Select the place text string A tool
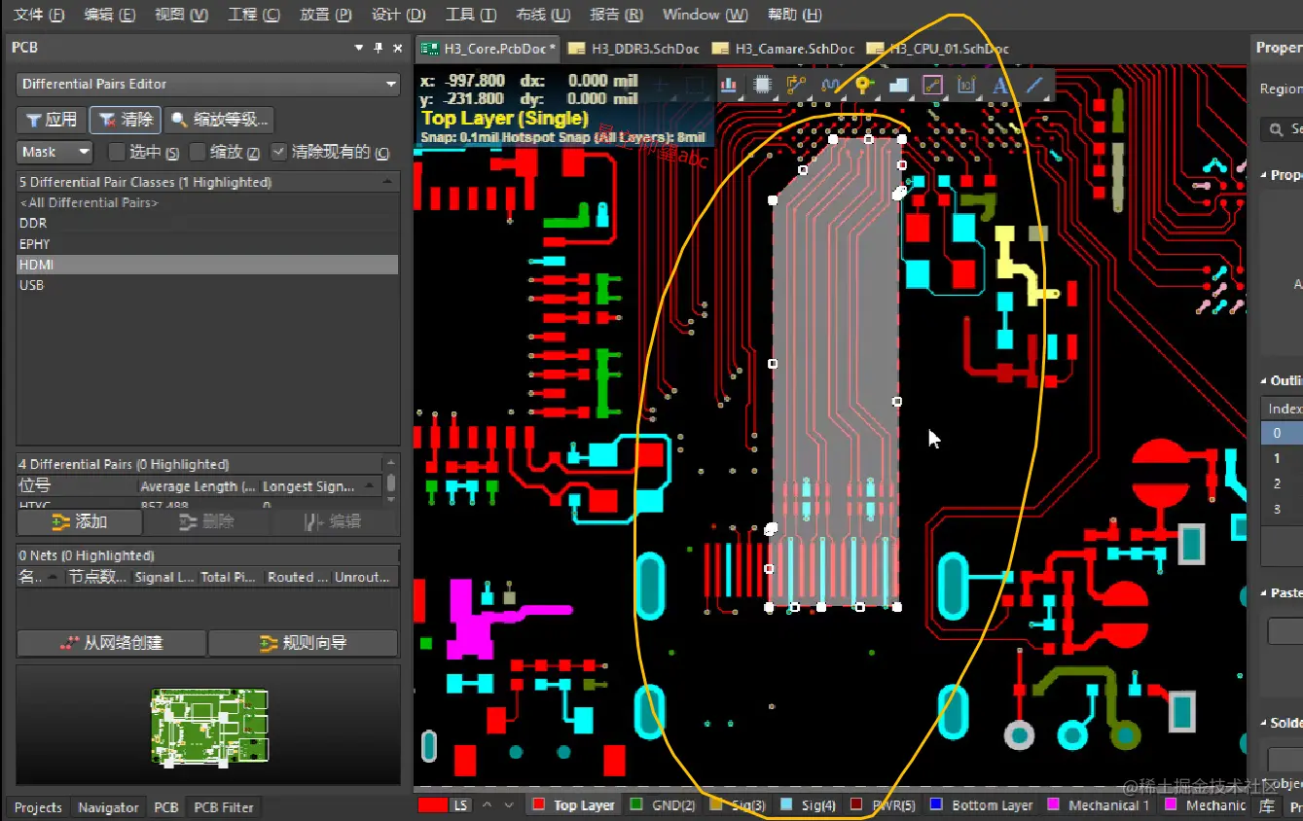Viewport: 1303px width, 821px height. 999,85
